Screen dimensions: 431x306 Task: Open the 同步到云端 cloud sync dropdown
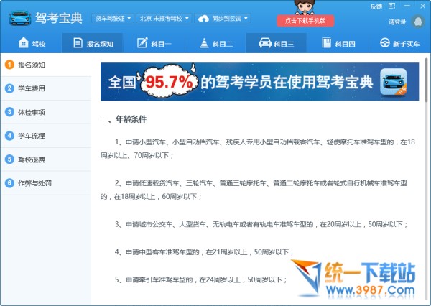pyautogui.click(x=223, y=19)
